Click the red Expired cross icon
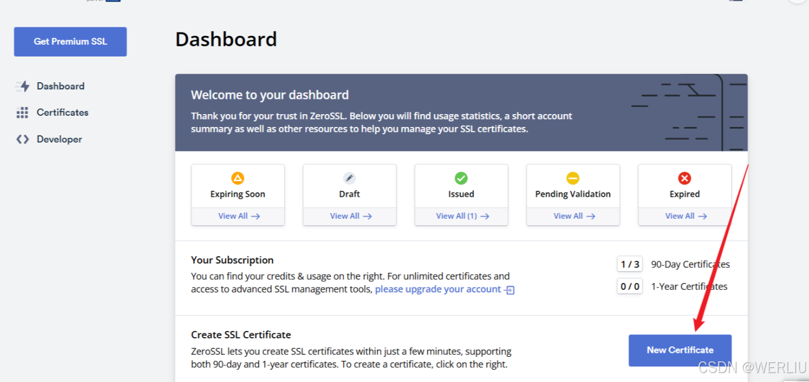This screenshot has height=382, width=809. (x=685, y=178)
